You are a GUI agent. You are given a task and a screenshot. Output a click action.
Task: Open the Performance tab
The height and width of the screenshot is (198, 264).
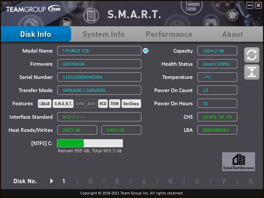point(169,34)
